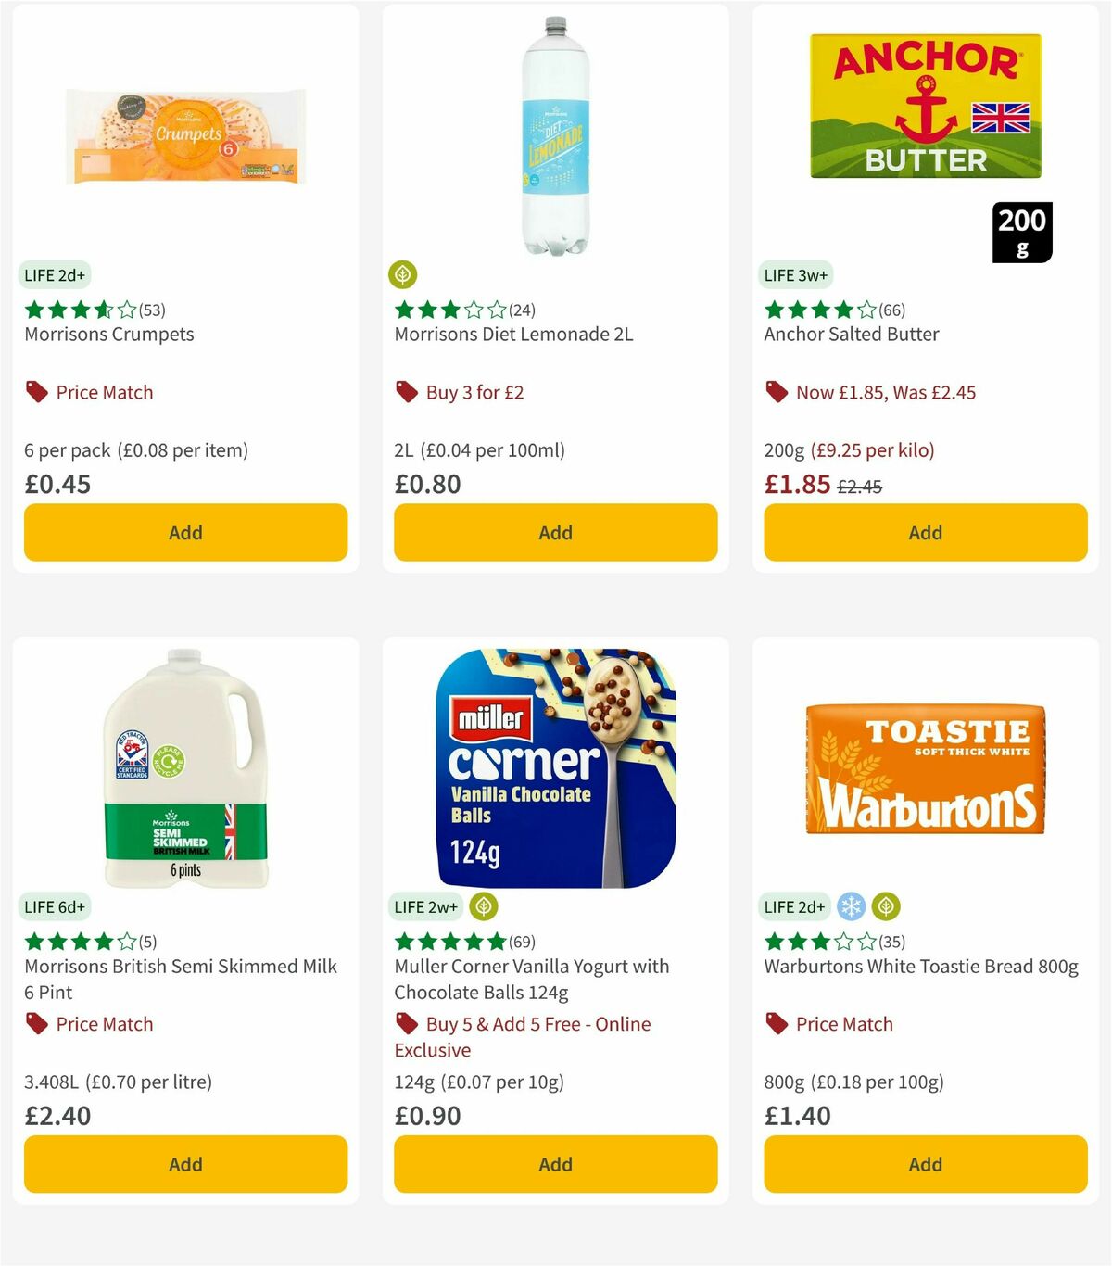Add Anchor Salted Butter to the basket
Viewport: 1112px width, 1266px height.
click(x=925, y=532)
